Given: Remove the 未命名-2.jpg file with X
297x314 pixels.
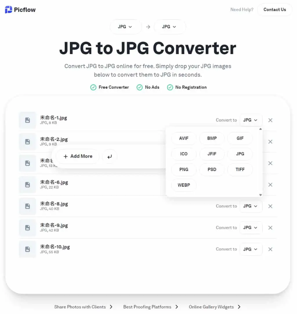Looking at the screenshot, I should [270, 141].
